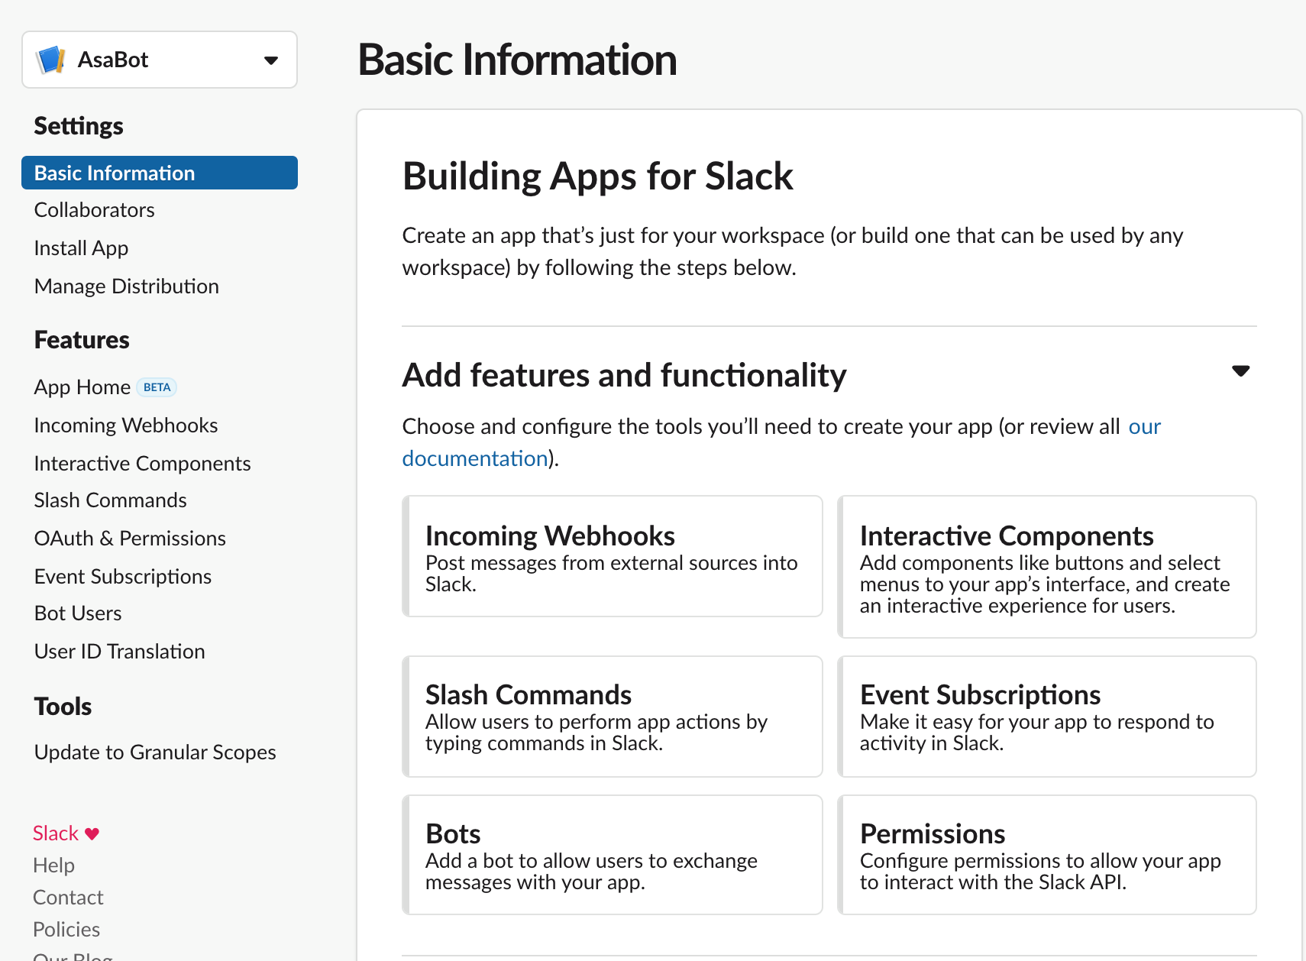This screenshot has width=1306, height=961.
Task: Open the Help link in the footer
Action: pos(53,866)
